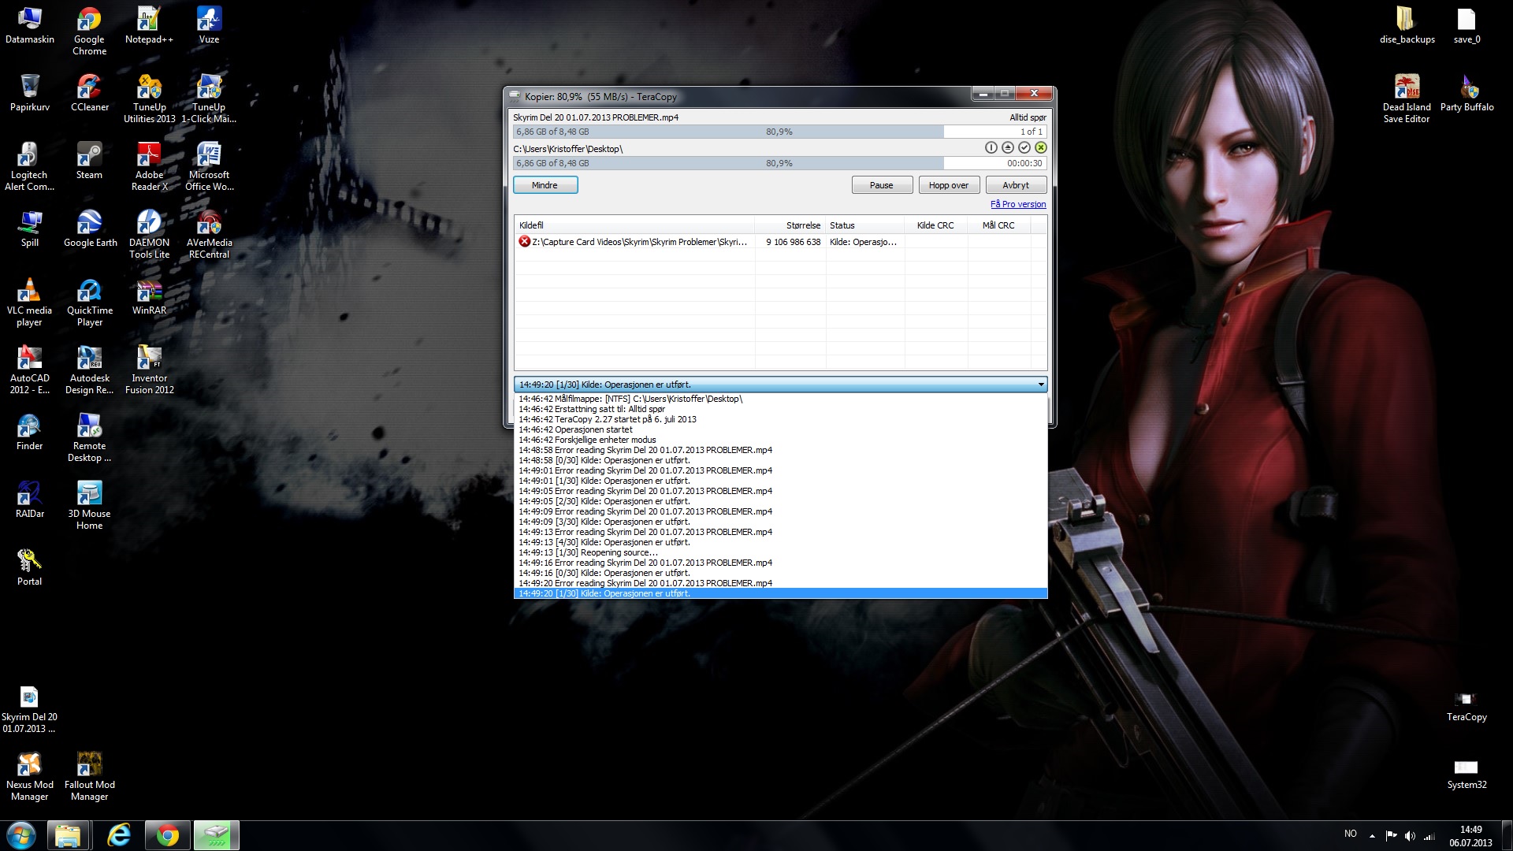The image size is (1513, 851).
Task: Select the DAEMON Tools Lite icon
Action: pos(149,235)
